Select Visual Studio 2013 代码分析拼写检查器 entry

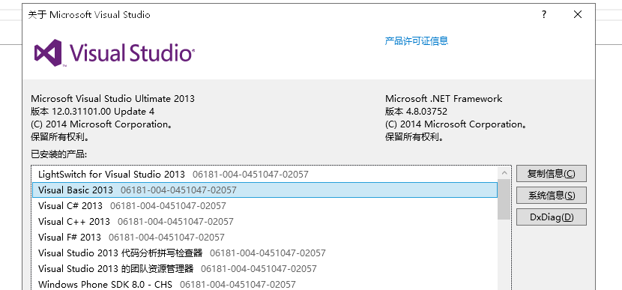pos(265,253)
